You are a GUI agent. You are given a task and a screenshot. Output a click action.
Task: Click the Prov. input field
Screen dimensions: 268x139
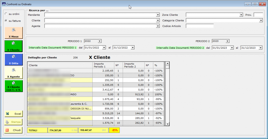pos(258,15)
